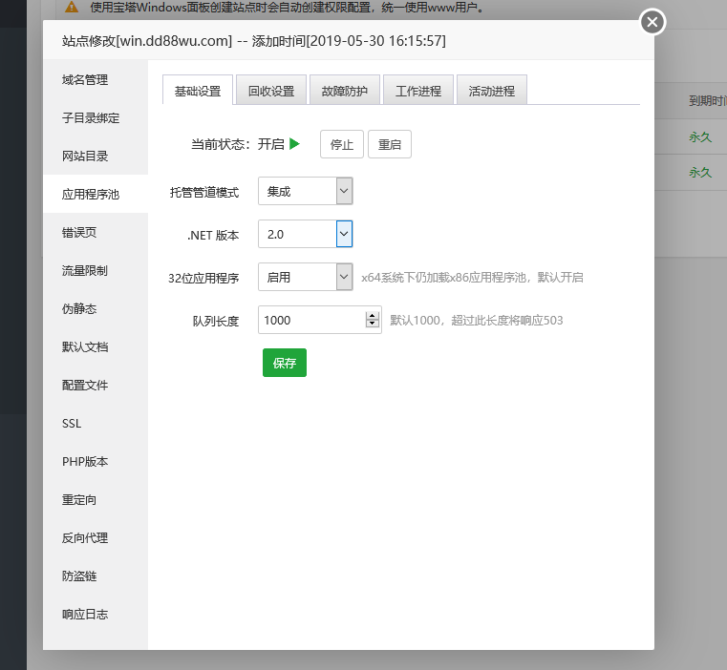This screenshot has height=670, width=727.
Task: Select the 应用程序池 sidebar item
Action: click(x=96, y=194)
